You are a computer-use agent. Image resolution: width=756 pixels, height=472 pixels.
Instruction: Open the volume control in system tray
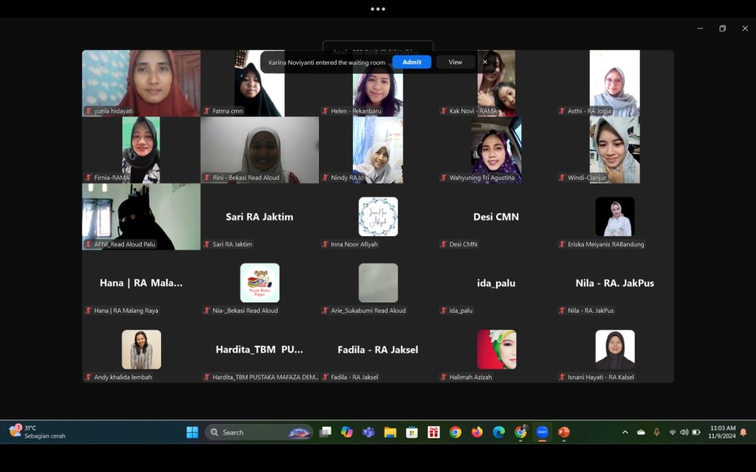click(x=684, y=432)
